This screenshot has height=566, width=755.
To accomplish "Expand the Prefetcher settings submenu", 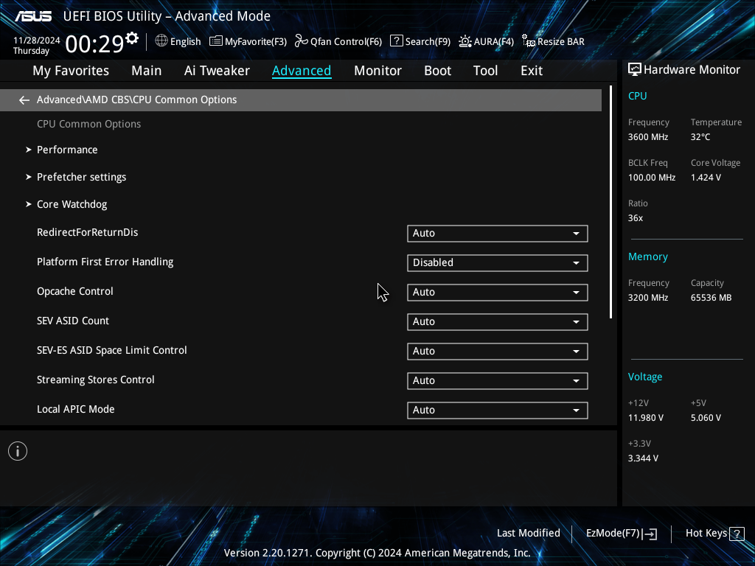I will click(x=81, y=177).
